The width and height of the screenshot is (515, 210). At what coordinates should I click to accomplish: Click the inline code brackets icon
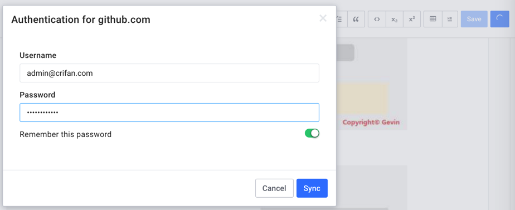[x=377, y=19]
